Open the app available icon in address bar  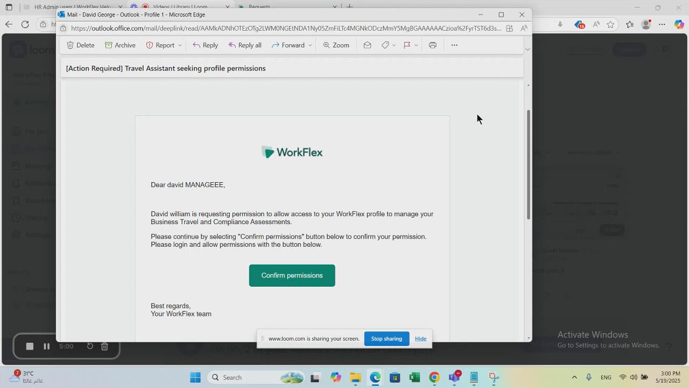[509, 29]
